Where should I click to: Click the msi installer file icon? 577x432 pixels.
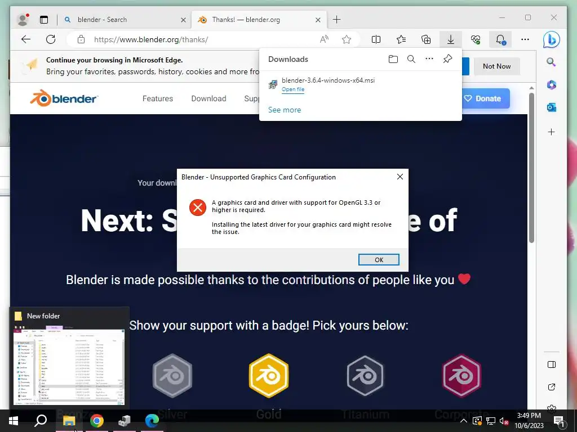click(273, 84)
